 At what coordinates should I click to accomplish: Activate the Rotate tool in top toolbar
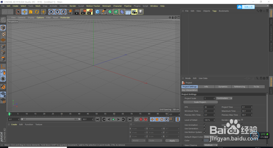pos(37,12)
